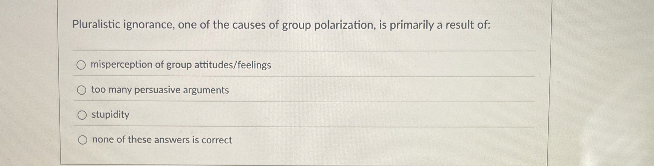The height and width of the screenshot is (166, 654).
Task: Click the text misperception of group attitudes/feelings
Action: point(180,65)
